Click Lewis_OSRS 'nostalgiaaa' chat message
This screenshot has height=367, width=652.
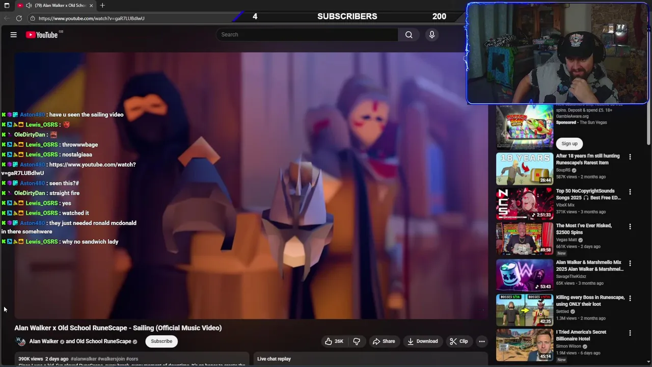(x=77, y=154)
